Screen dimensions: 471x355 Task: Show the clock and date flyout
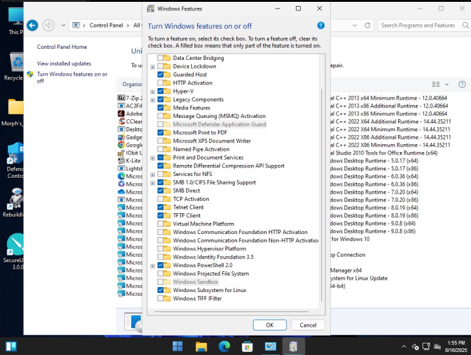456,346
